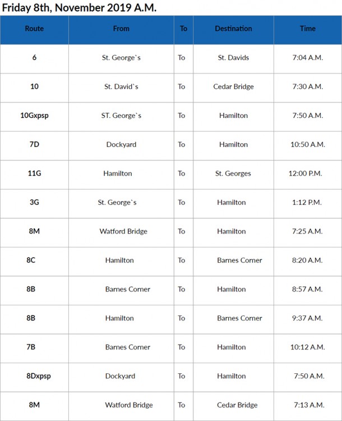Select the 7B route cell
Image resolution: width=342 pixels, height=421 pixels.
(x=34, y=347)
